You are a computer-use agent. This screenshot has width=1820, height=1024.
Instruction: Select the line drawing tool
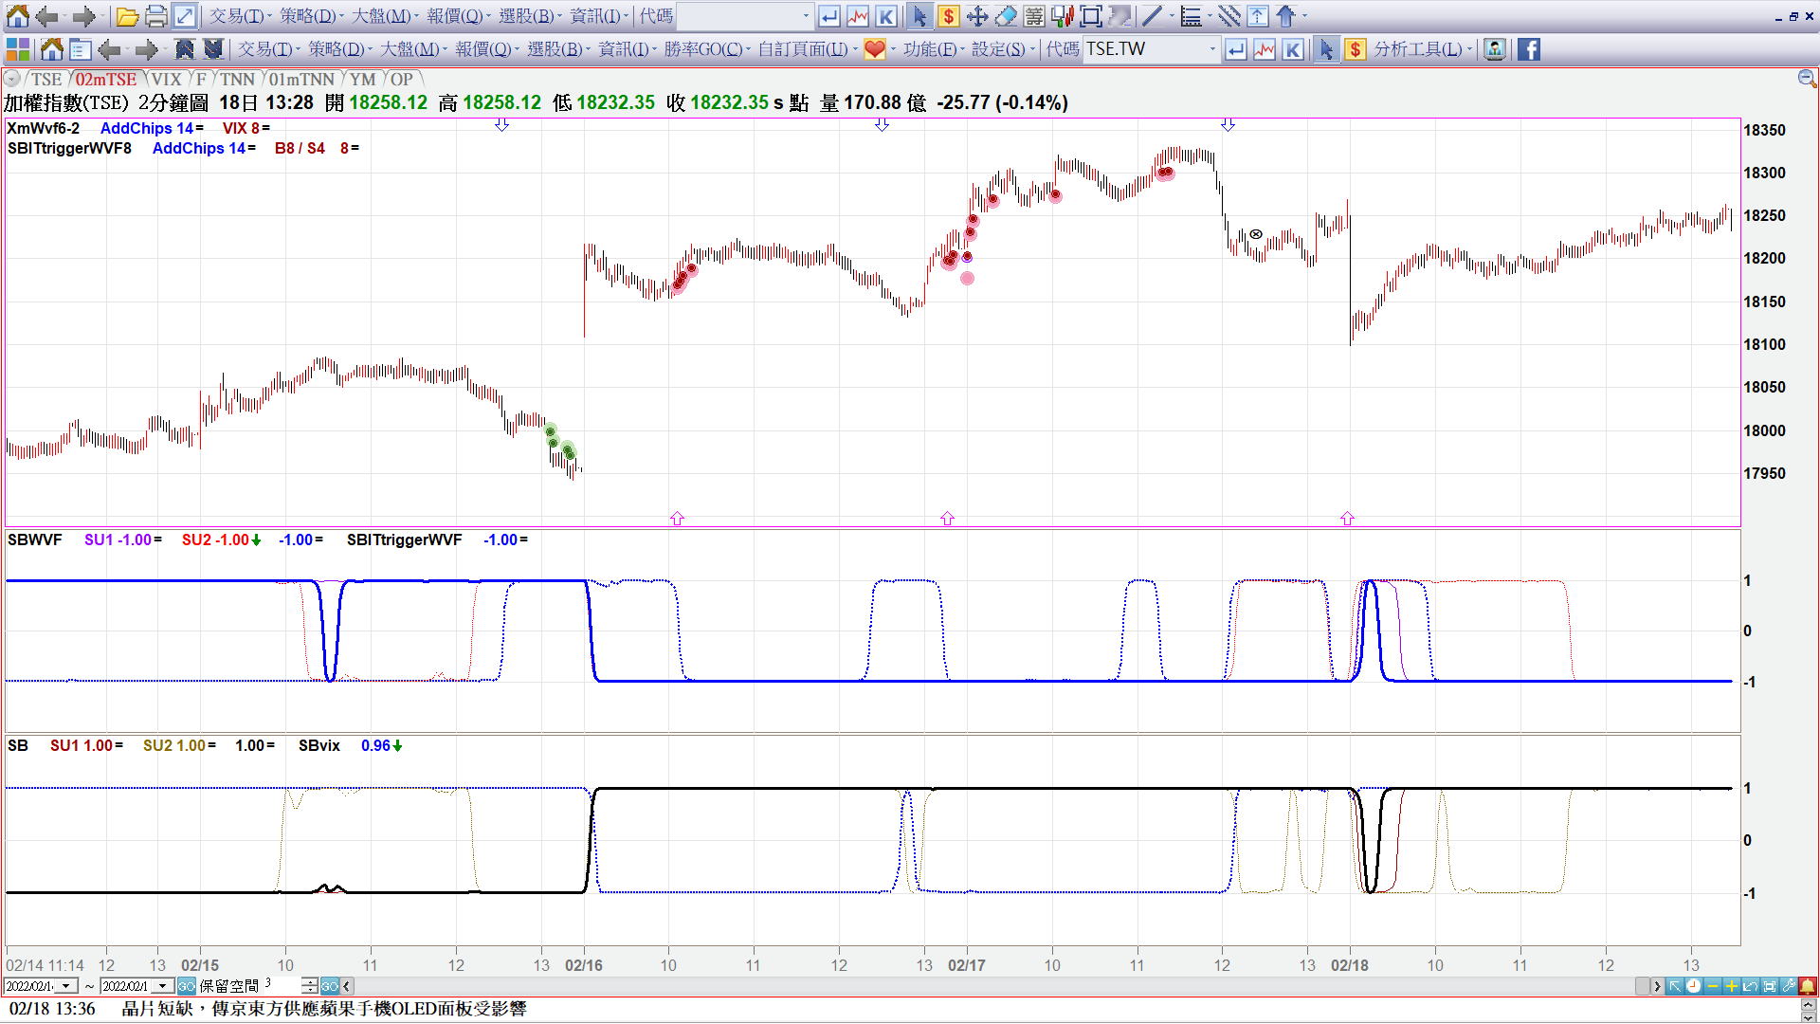1152,16
